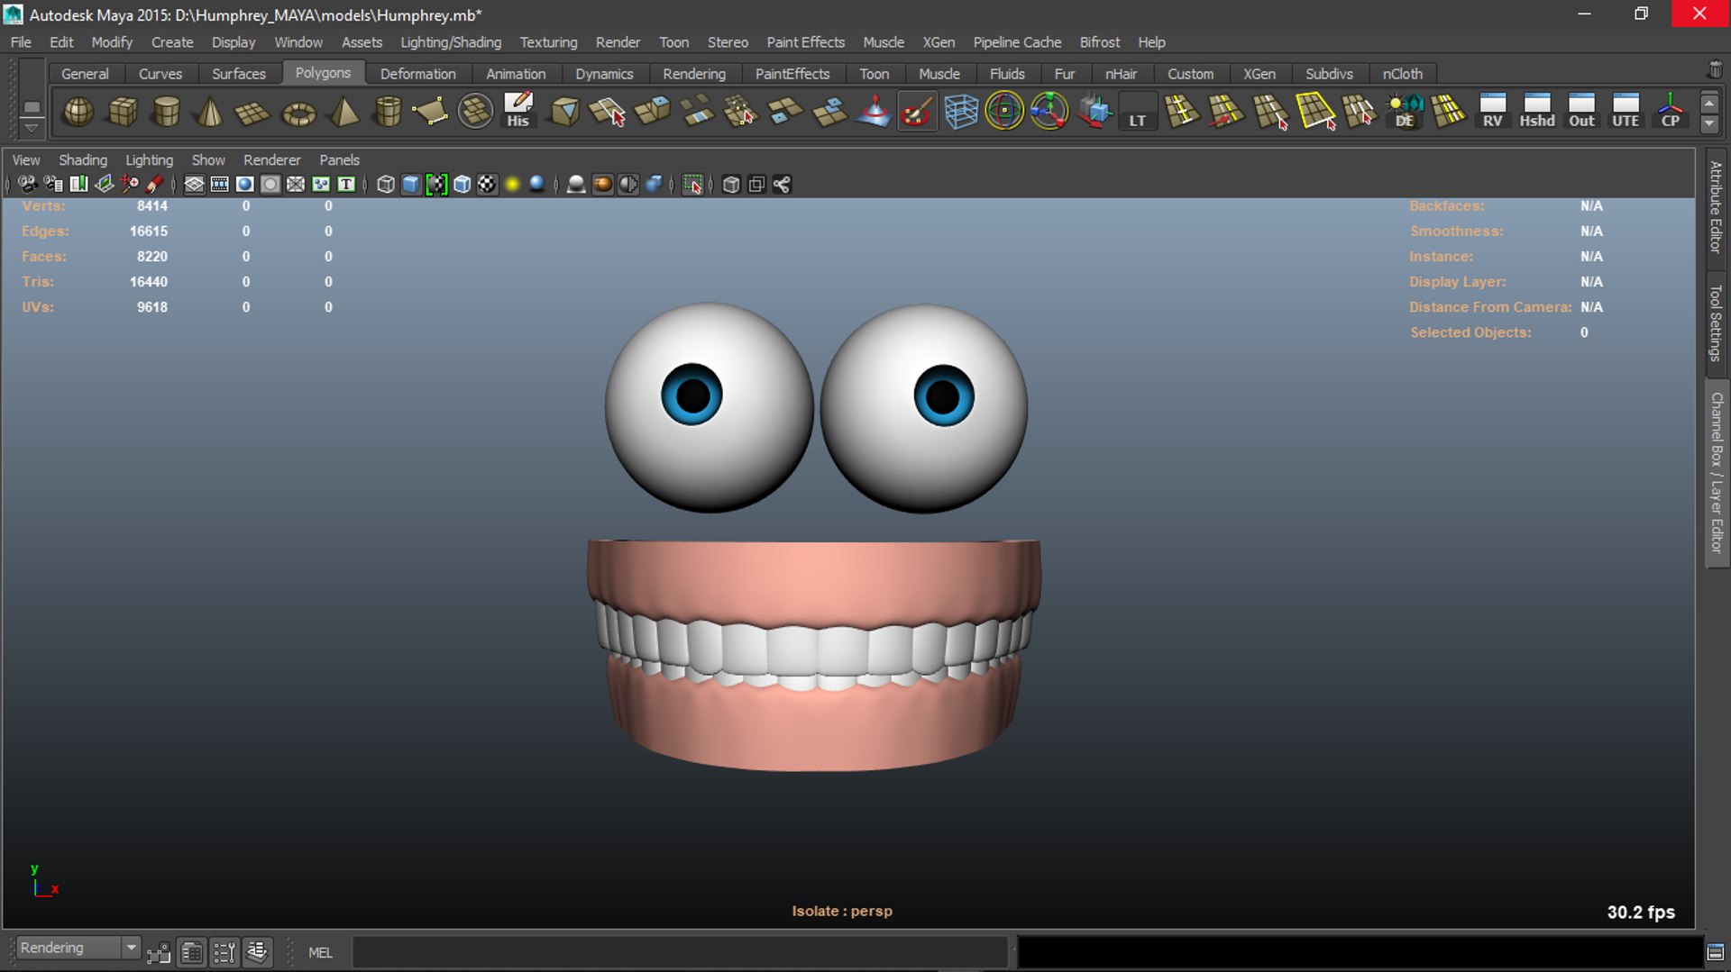Create a polygon sphere from shelf
The width and height of the screenshot is (1731, 972).
point(78,112)
